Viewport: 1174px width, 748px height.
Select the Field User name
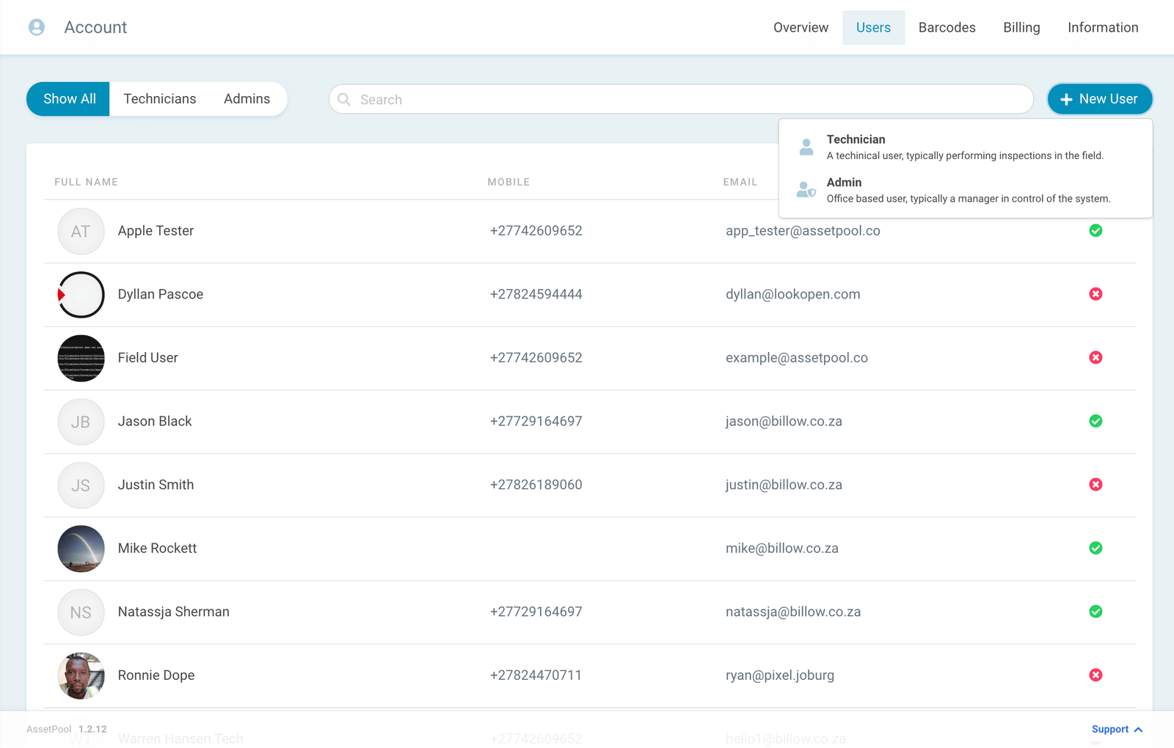tap(147, 358)
